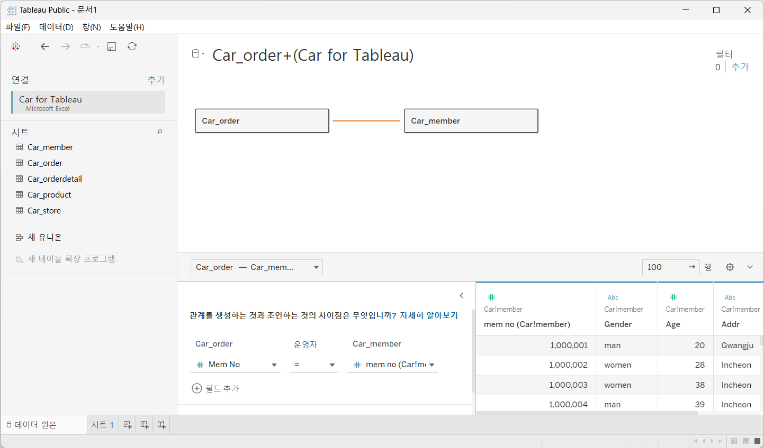Refresh the data source

point(132,46)
